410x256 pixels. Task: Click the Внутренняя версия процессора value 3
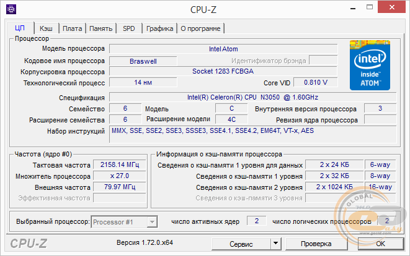380,108
